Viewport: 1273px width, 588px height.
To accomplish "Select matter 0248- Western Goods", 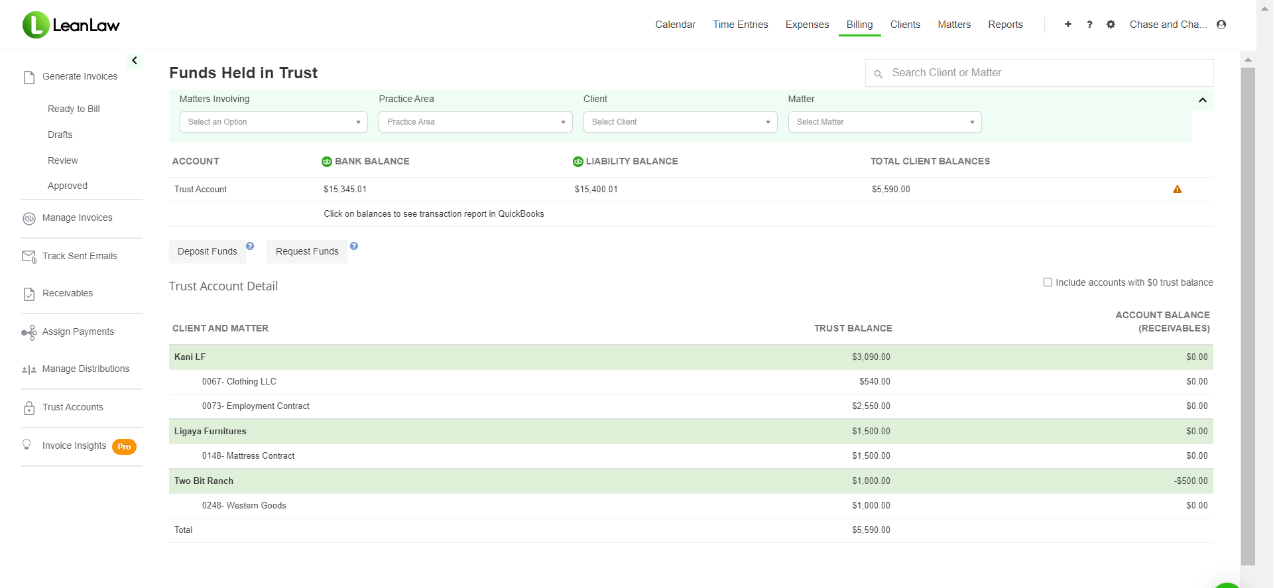I will tap(691, 506).
